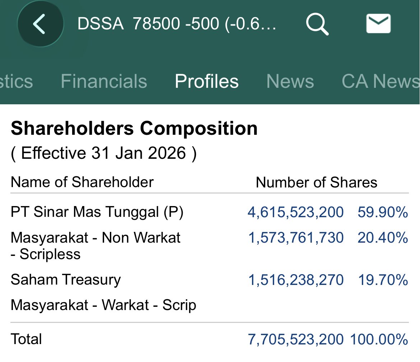Click the 4,615,523,200 shares value

coord(295,212)
